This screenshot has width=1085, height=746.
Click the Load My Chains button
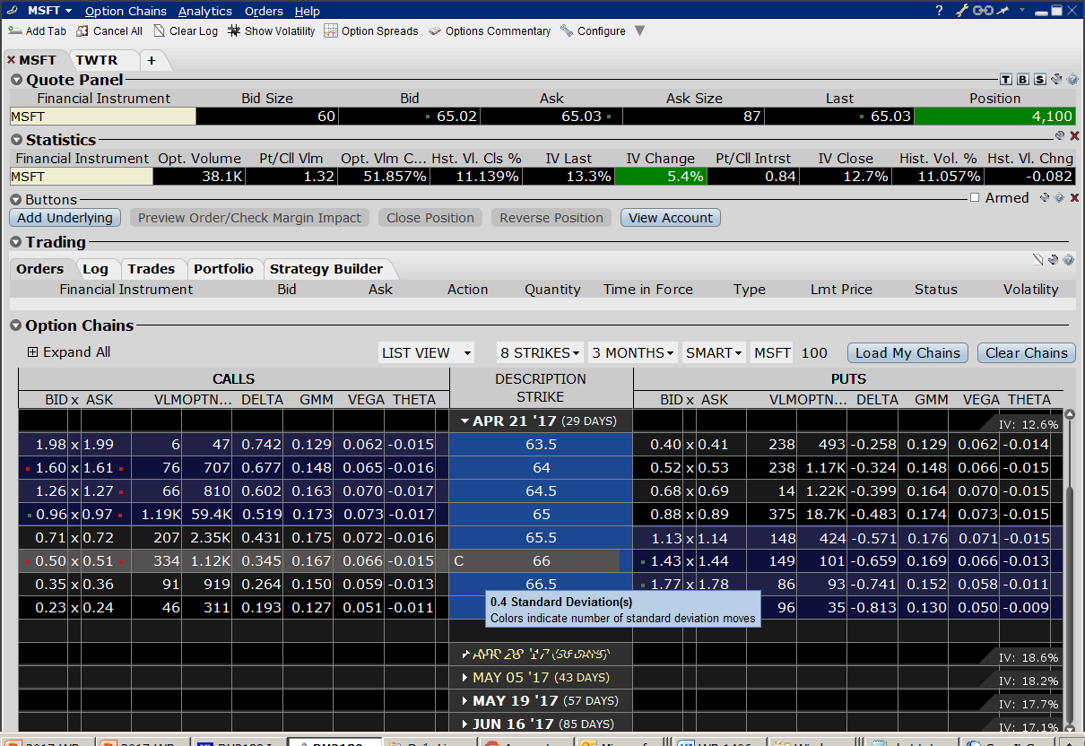tap(909, 352)
